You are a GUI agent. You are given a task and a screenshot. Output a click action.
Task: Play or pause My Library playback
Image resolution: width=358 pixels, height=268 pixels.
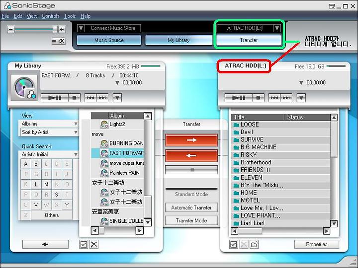[x=55, y=98]
